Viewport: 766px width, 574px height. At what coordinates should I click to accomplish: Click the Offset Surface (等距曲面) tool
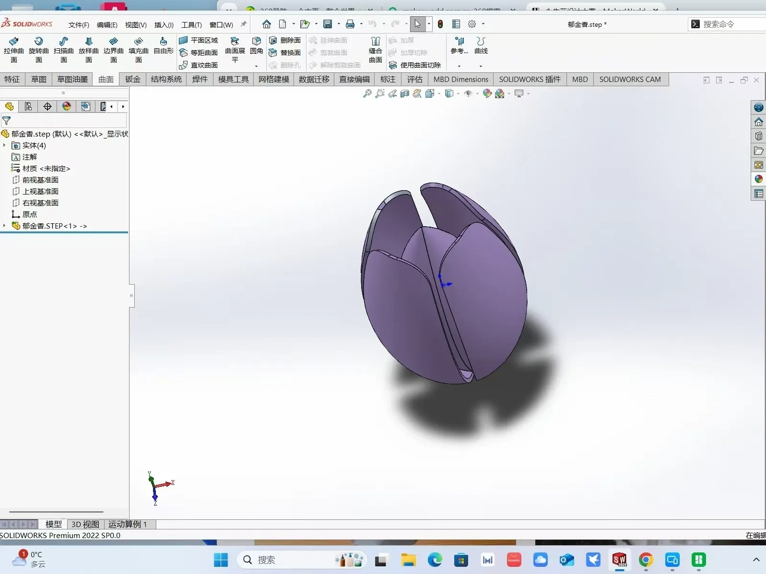pyautogui.click(x=199, y=53)
